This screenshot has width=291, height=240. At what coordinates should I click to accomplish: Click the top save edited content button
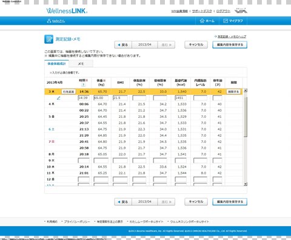click(x=230, y=45)
